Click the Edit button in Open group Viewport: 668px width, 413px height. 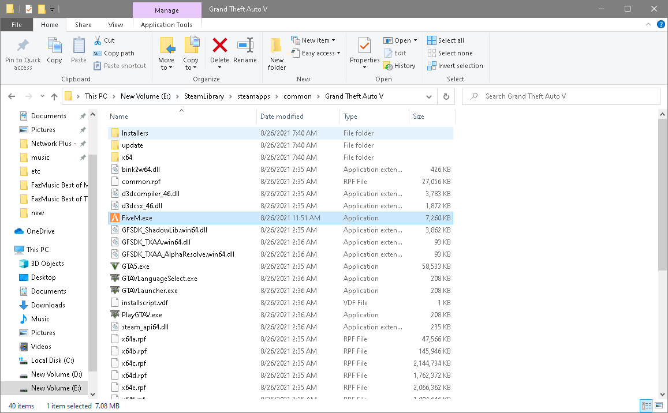click(x=395, y=53)
